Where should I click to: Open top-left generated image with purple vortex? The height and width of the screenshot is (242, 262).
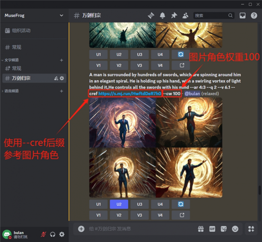click(122, 123)
